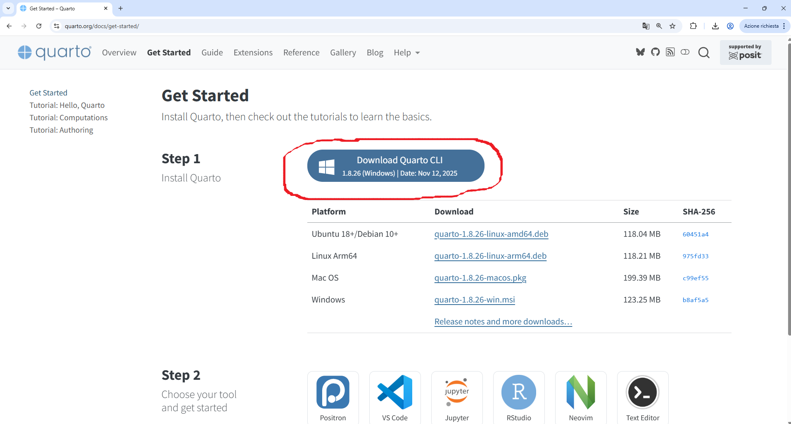Expand the Help dropdown menu
791x424 pixels.
click(x=406, y=52)
